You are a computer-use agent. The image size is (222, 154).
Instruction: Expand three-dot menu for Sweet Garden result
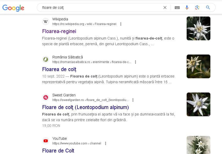133,100
